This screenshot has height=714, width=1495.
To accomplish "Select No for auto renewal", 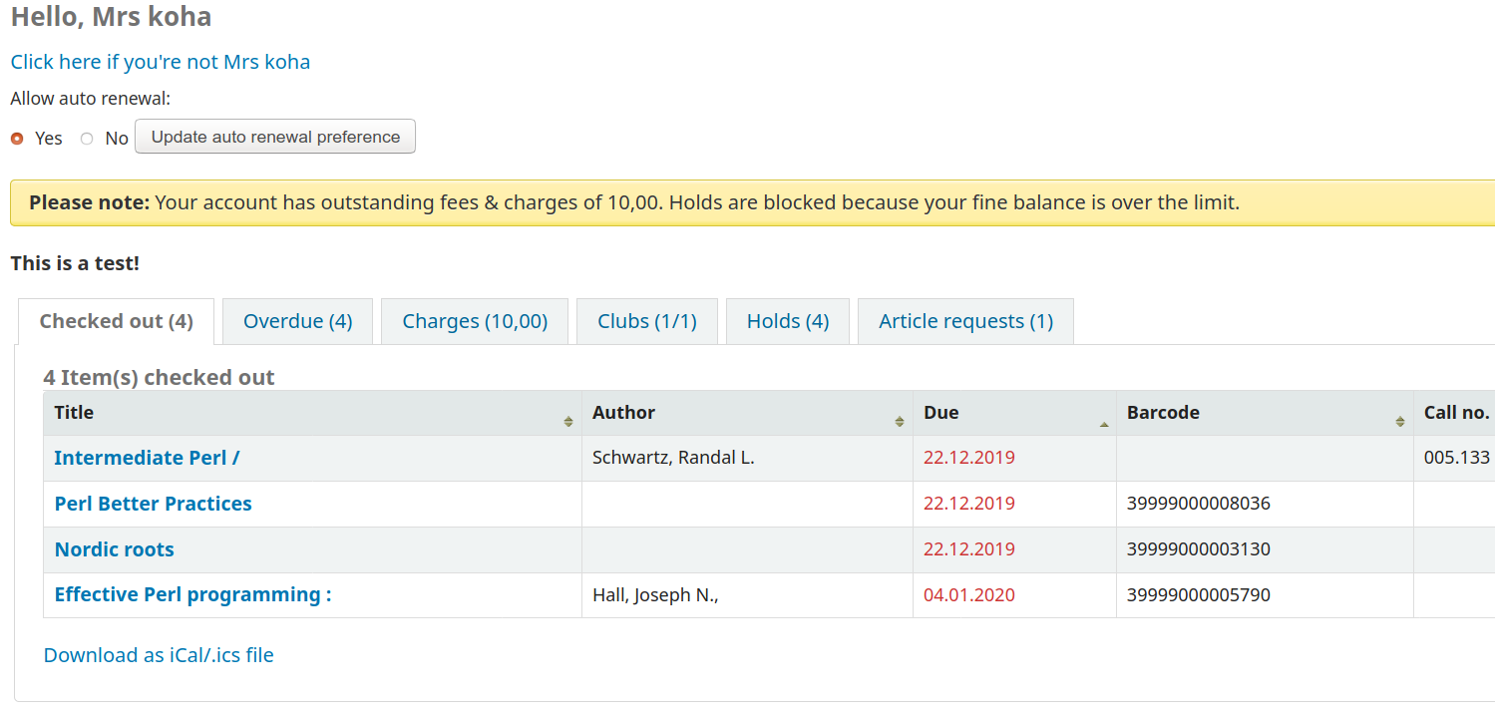I will (87, 139).
